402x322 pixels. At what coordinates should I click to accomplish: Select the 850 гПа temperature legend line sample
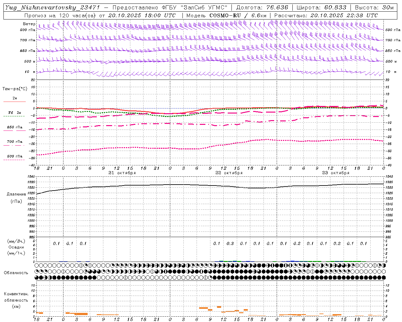[x=14, y=130]
